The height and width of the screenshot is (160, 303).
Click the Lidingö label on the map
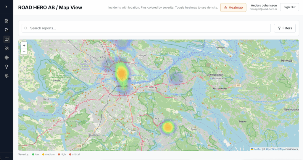click(x=142, y=55)
